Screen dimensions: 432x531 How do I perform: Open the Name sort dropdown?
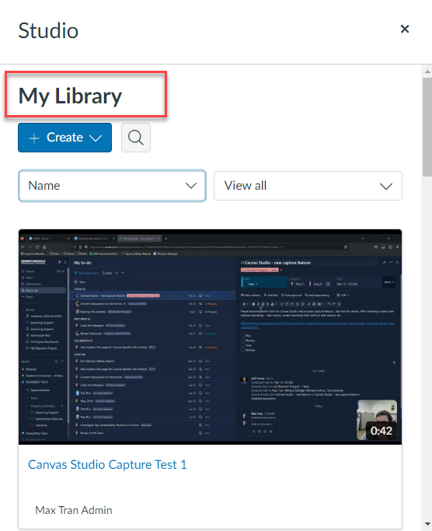(112, 186)
